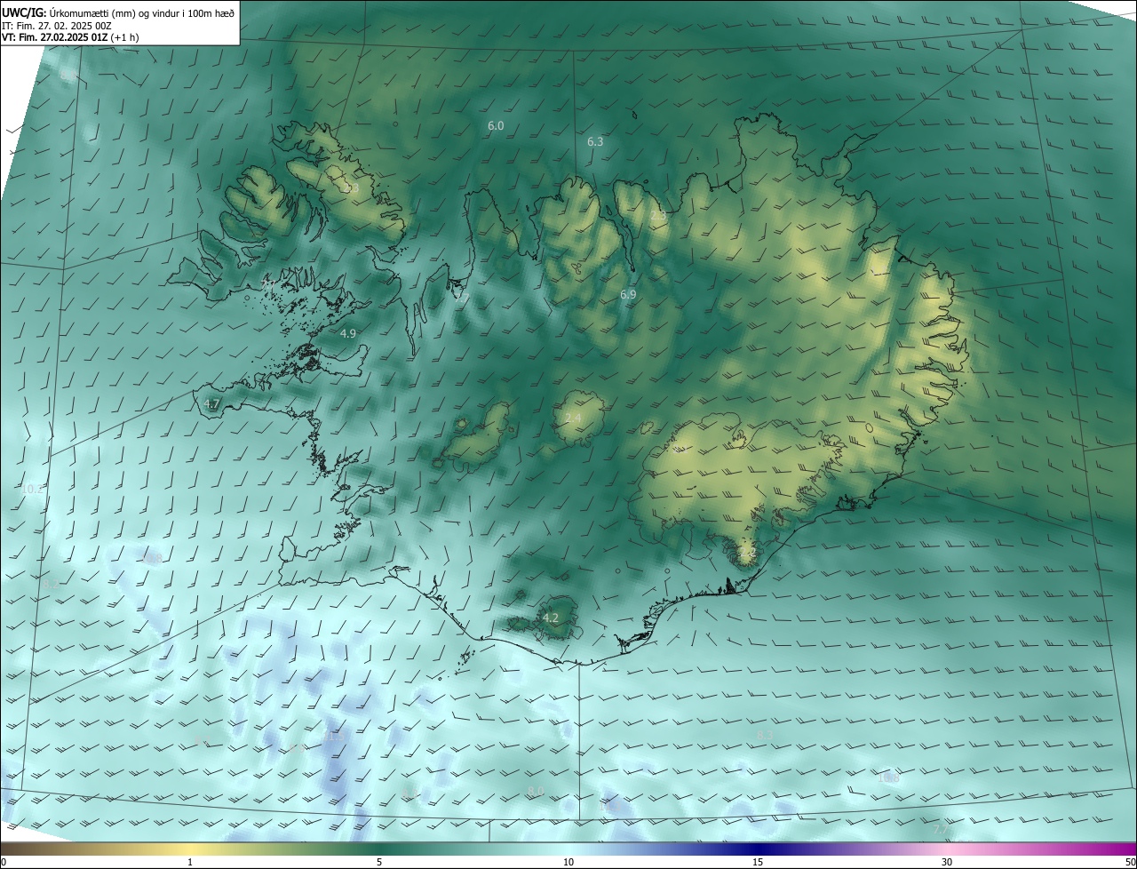Click the 30 tick on the color scale

(x=947, y=862)
